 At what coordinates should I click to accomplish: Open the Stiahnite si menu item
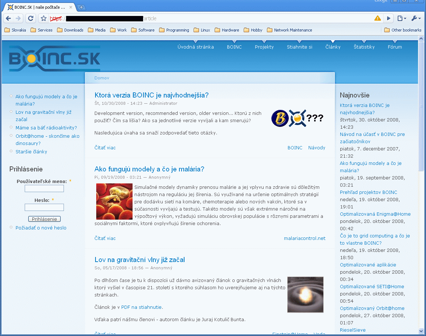click(299, 47)
